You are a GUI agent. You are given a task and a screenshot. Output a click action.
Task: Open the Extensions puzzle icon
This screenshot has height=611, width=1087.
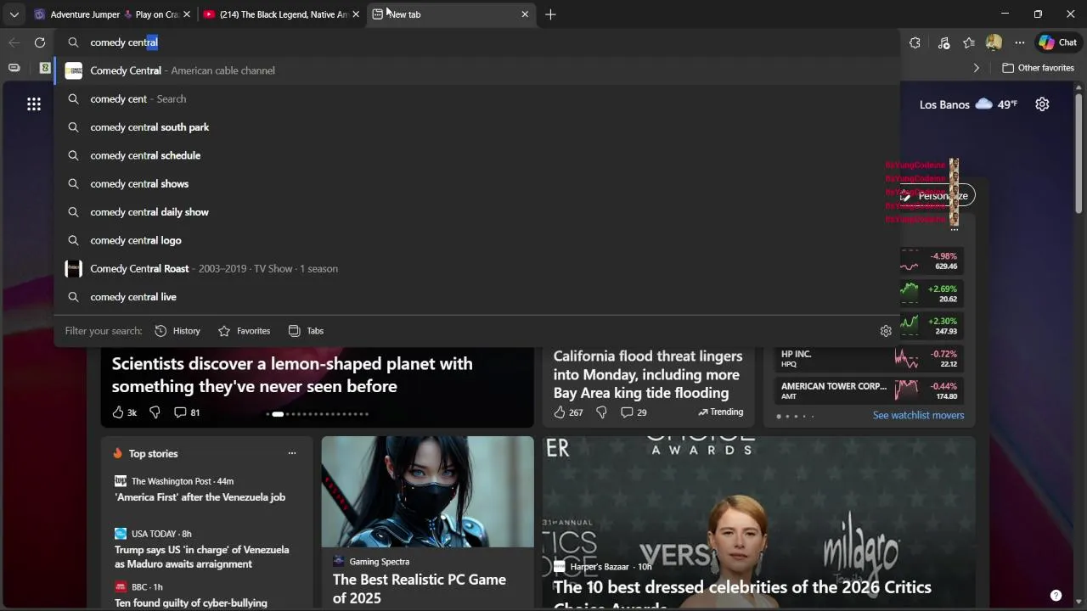[x=915, y=42]
